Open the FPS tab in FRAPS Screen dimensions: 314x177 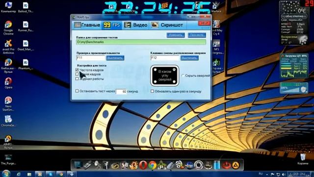(112, 25)
